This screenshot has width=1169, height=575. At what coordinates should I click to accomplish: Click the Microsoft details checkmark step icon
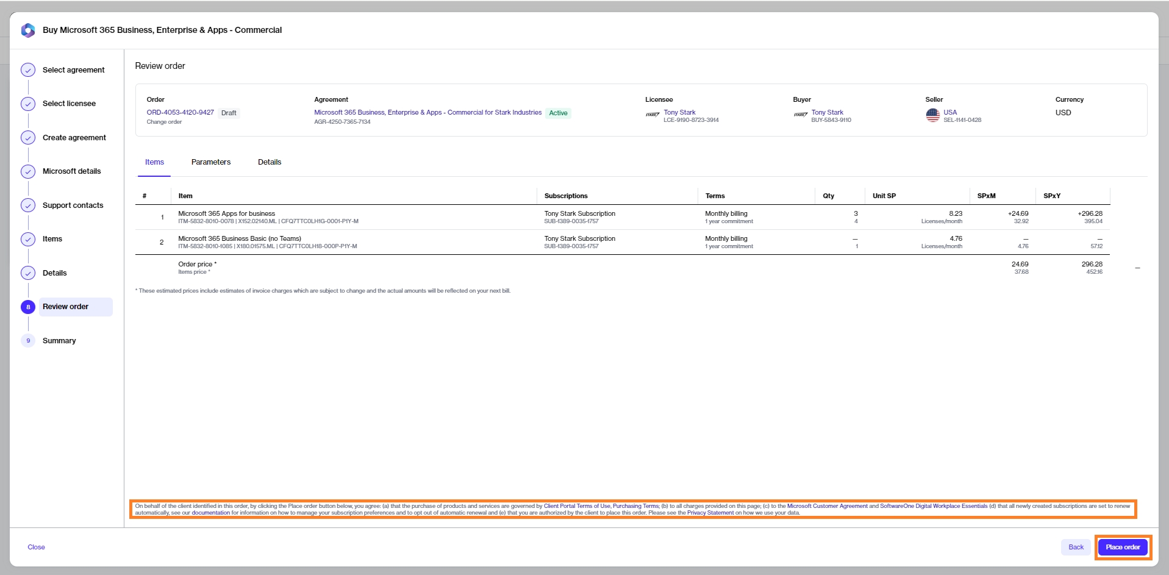(x=28, y=171)
